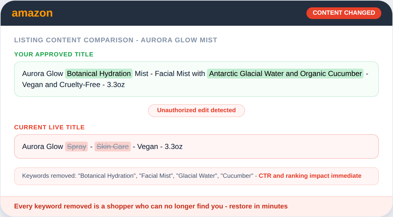This screenshot has height=217, width=393.
Task: Select the Your Approved Title label
Action: click(x=54, y=55)
